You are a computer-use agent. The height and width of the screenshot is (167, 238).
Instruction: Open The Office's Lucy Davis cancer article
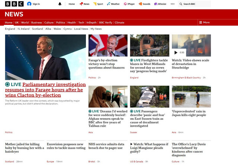pos(189,149)
